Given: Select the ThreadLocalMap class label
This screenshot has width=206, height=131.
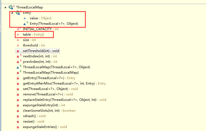Looking at the screenshot, I should click(x=30, y=7).
